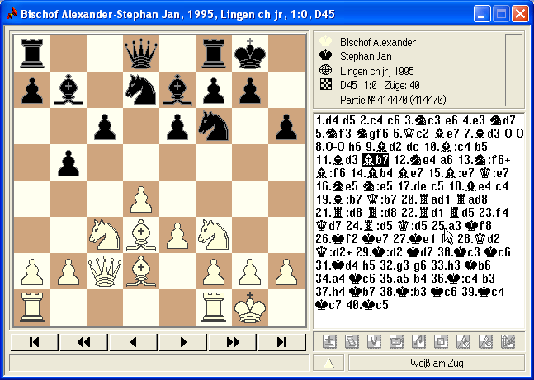Click the black king icon beside Stephan Jan
Screen dimensions: 534x380
[x=326, y=56]
